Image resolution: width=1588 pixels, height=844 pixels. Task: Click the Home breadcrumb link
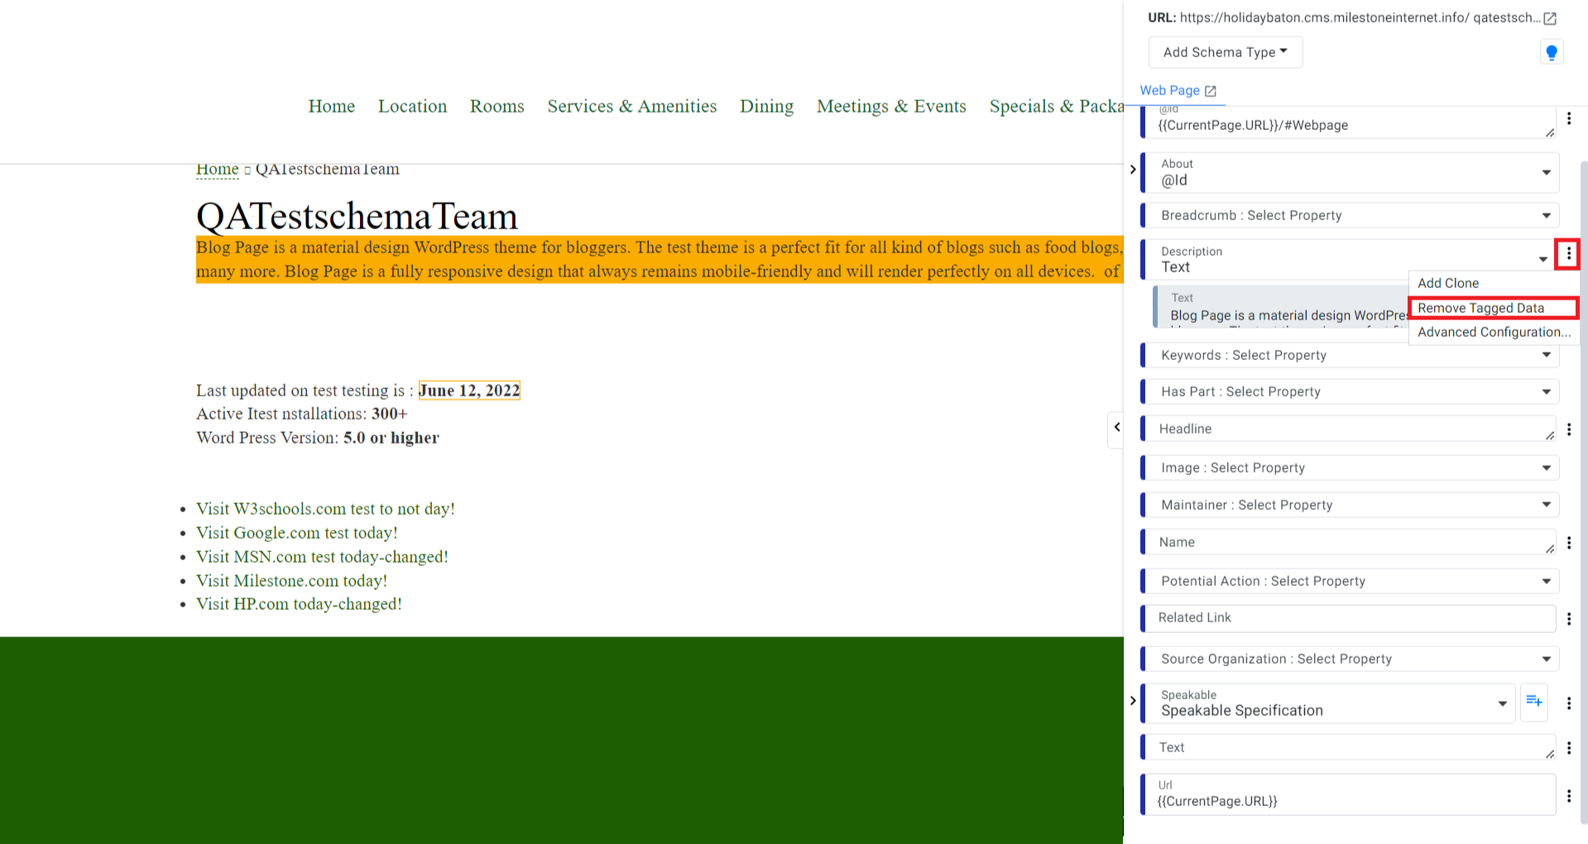pyautogui.click(x=217, y=170)
